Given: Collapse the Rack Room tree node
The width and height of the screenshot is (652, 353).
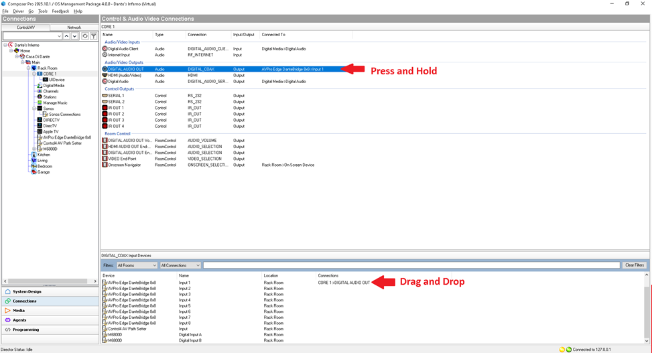Looking at the screenshot, I should [x=29, y=68].
